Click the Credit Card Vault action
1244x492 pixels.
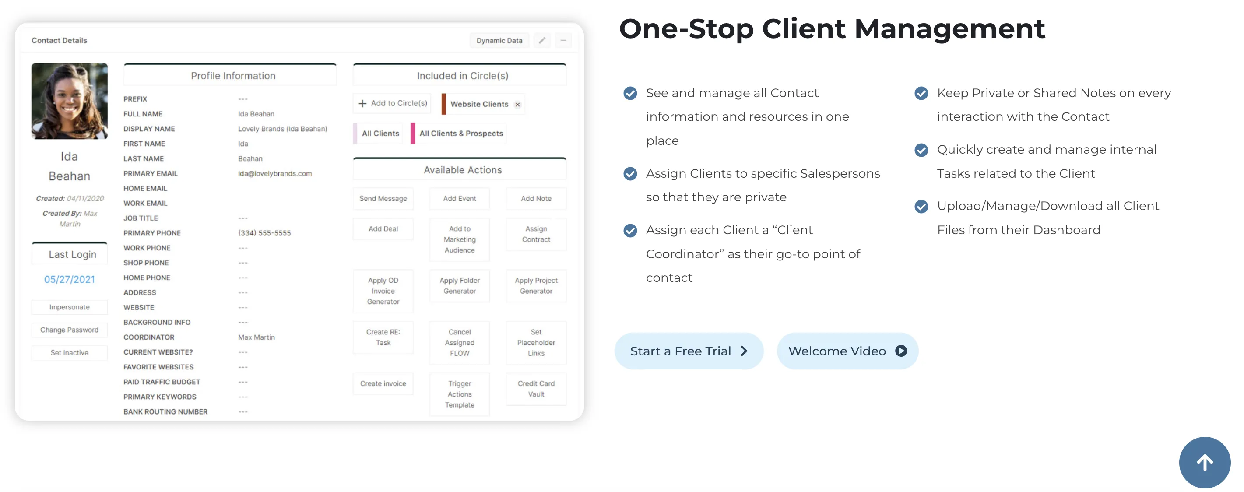coord(536,389)
